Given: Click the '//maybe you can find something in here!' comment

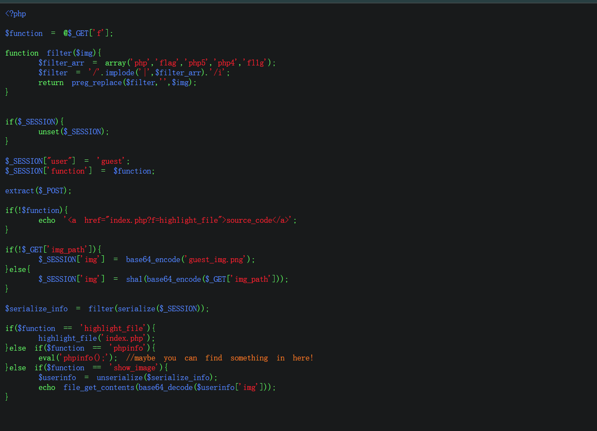Looking at the screenshot, I should (x=220, y=358).
